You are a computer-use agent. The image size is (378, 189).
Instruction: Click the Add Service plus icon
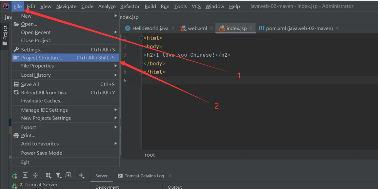pyautogui.click(x=81, y=175)
